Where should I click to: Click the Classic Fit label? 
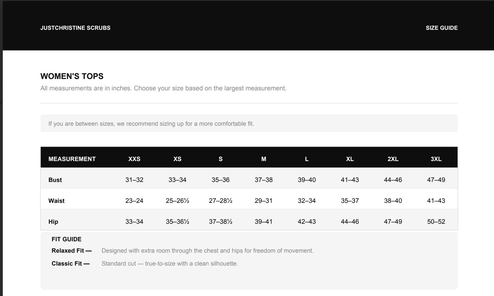(71, 263)
